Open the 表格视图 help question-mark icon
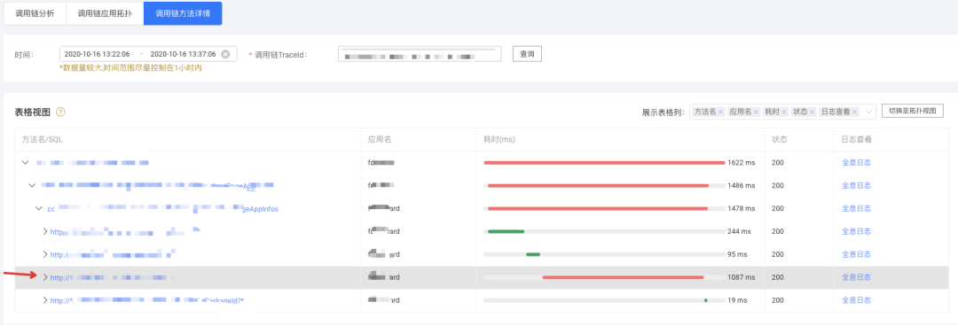 [x=60, y=112]
